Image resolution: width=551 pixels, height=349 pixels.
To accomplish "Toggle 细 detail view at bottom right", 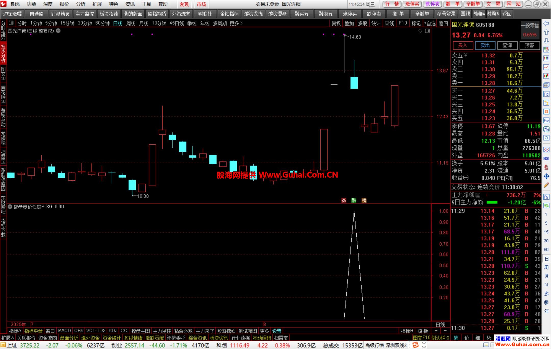I will (x=478, y=338).
